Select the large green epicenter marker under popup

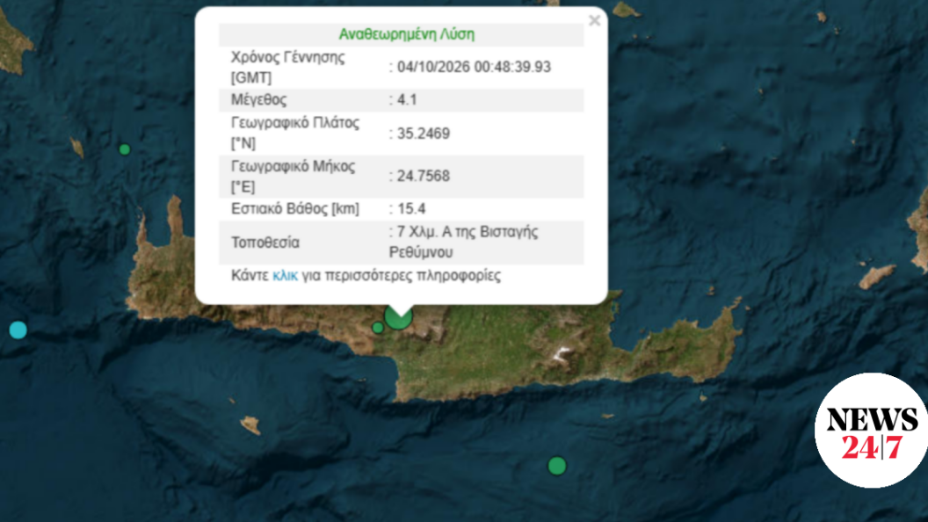coord(398,316)
